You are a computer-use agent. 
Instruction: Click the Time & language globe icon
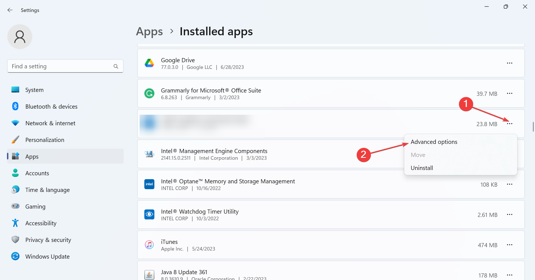pos(15,189)
